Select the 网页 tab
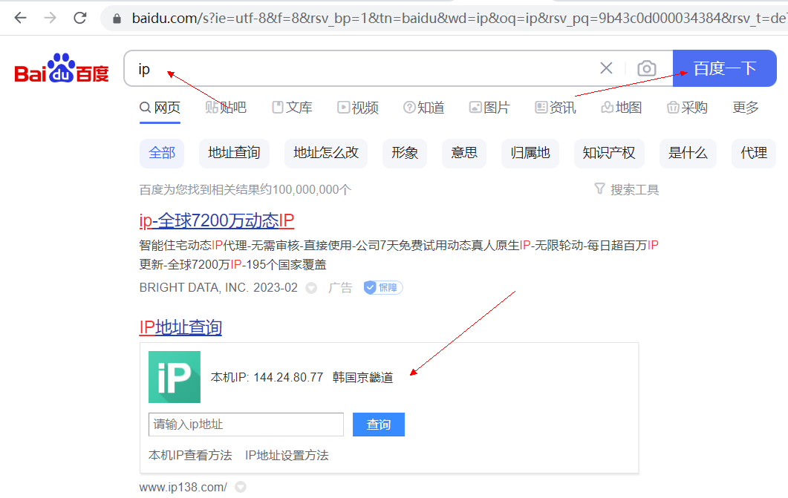The width and height of the screenshot is (788, 498). pos(160,108)
